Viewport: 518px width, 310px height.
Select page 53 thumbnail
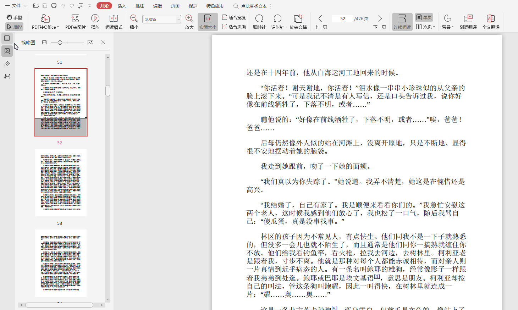pos(61,183)
